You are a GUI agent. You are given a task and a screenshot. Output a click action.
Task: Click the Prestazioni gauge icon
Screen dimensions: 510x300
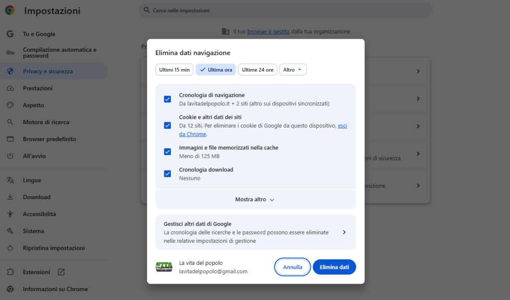[x=10, y=88]
